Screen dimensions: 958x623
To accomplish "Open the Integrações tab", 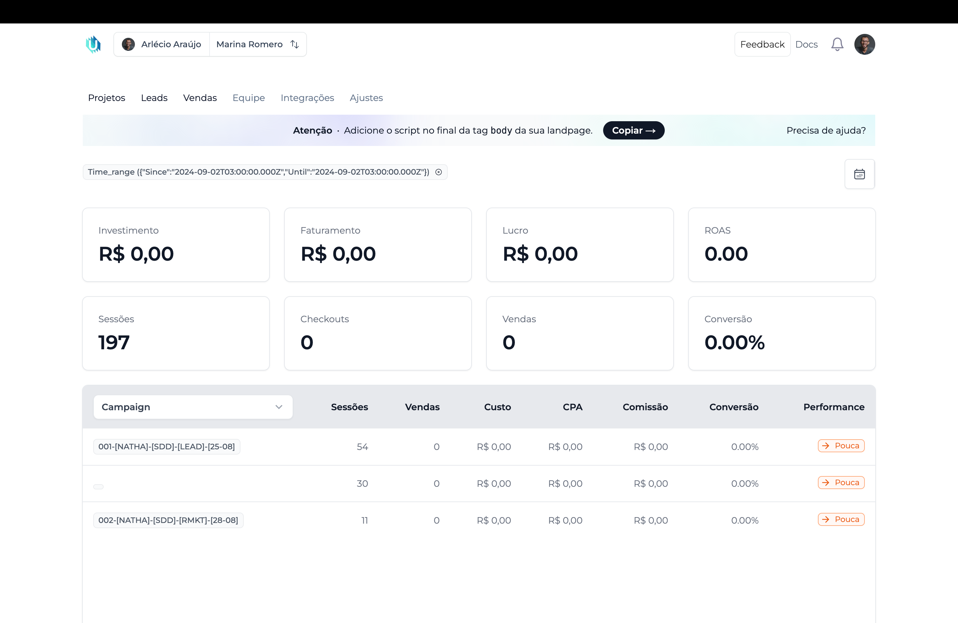I will [307, 98].
